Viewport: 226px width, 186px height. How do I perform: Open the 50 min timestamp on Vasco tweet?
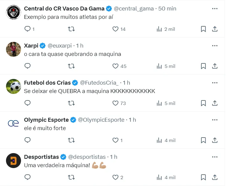click(x=167, y=9)
